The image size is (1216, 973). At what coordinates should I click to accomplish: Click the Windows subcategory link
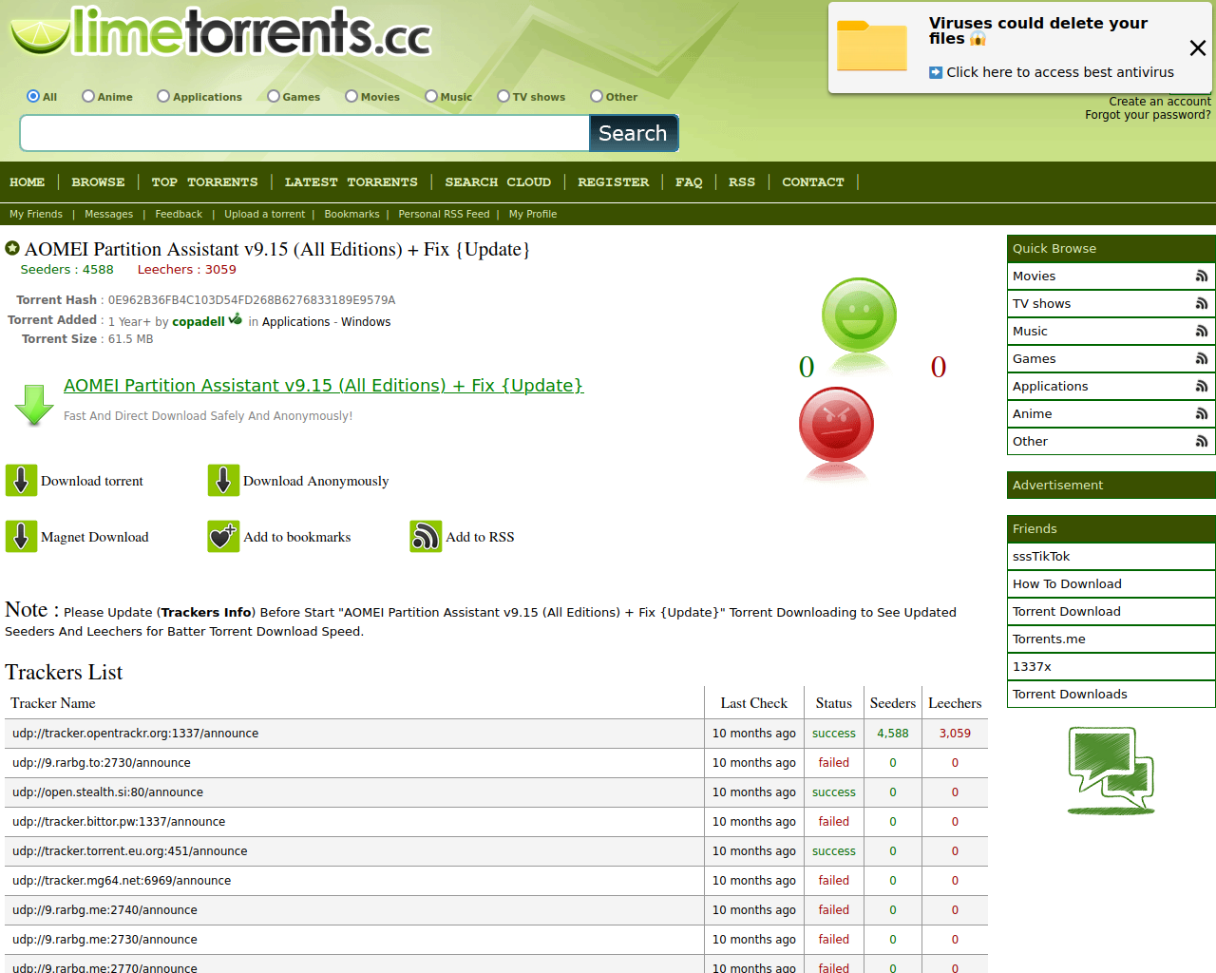[366, 322]
